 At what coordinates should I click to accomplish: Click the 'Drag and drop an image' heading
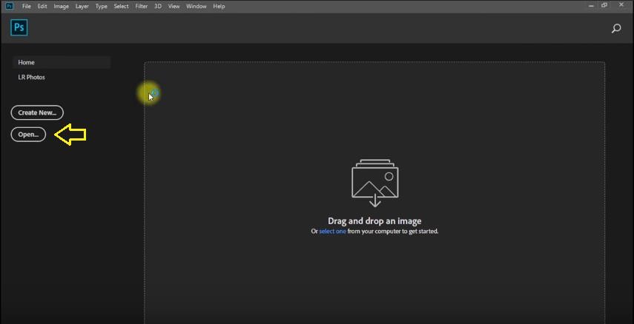click(x=374, y=220)
